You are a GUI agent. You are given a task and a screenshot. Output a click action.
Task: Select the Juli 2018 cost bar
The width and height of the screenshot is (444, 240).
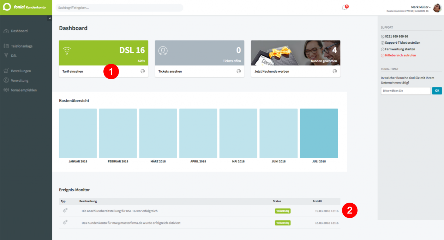click(x=319, y=133)
